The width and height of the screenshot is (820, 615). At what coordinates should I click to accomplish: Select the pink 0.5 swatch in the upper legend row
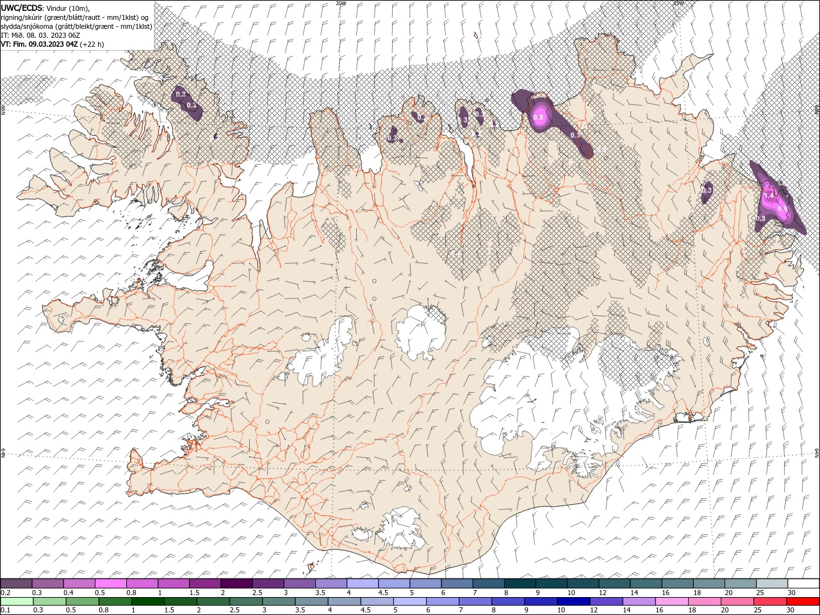111,584
